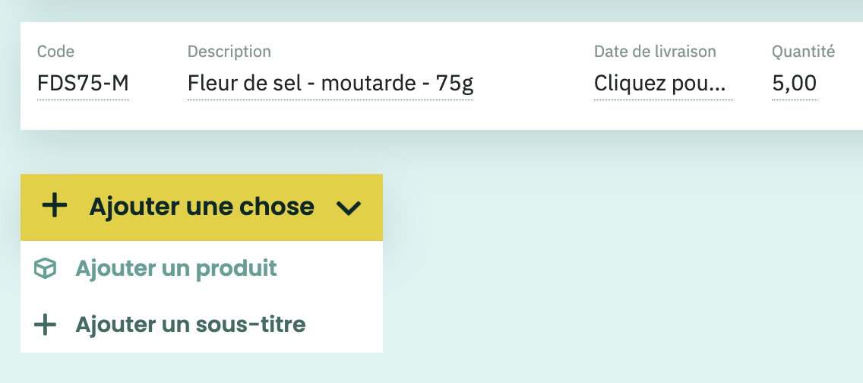863x383 pixels.
Task: Edit the description Fleur de sel moutarde
Action: tap(330, 84)
